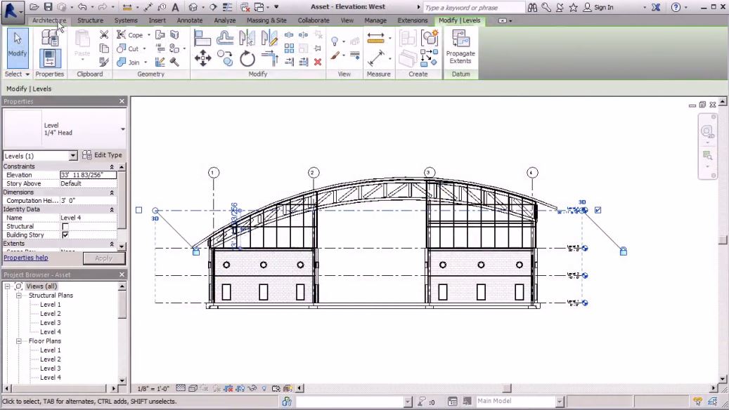This screenshot has height=410, width=729.
Task: Unlock right-end level alignment padlock
Action: coord(623,251)
